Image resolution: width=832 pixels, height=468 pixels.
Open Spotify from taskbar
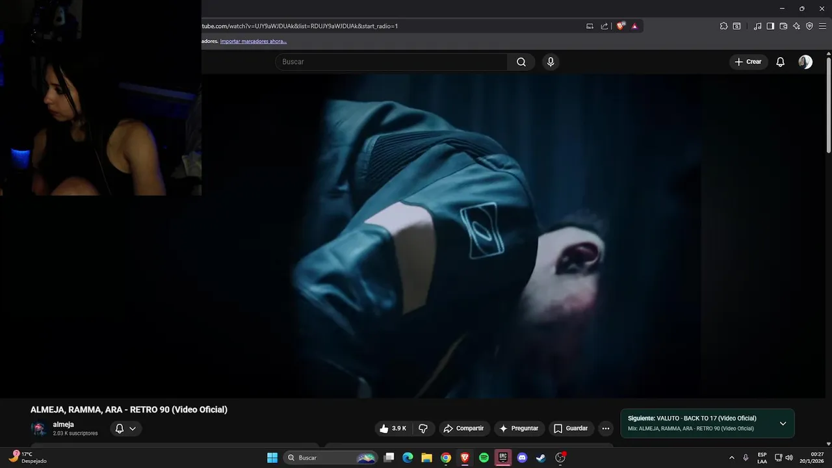(x=484, y=458)
